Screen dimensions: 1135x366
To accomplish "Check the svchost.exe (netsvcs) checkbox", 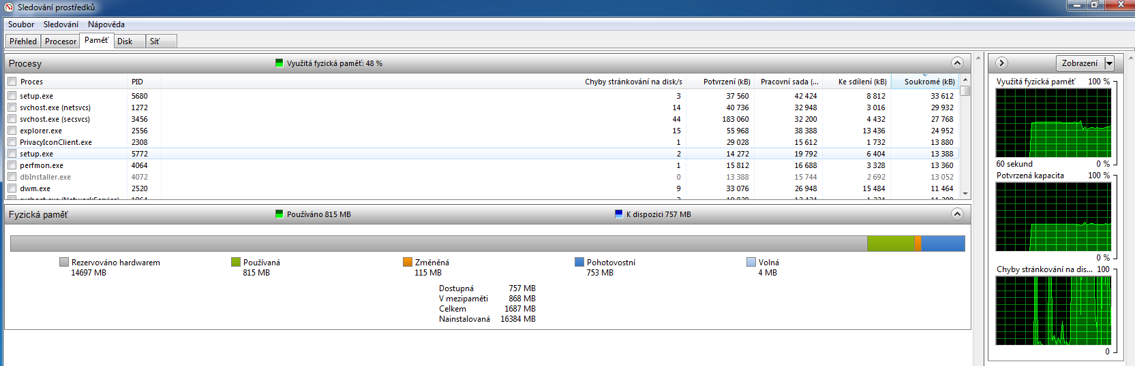I will click(12, 107).
